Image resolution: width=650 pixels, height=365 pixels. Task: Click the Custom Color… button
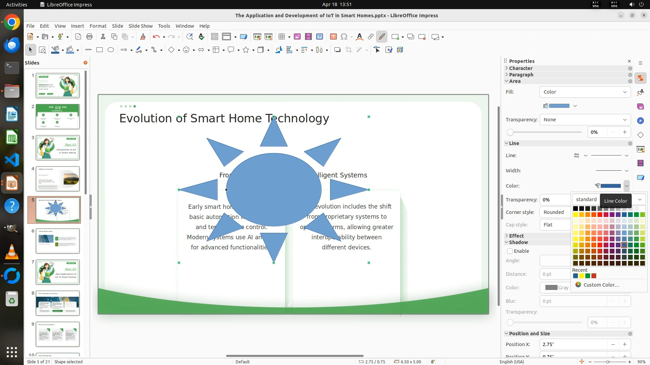point(601,285)
